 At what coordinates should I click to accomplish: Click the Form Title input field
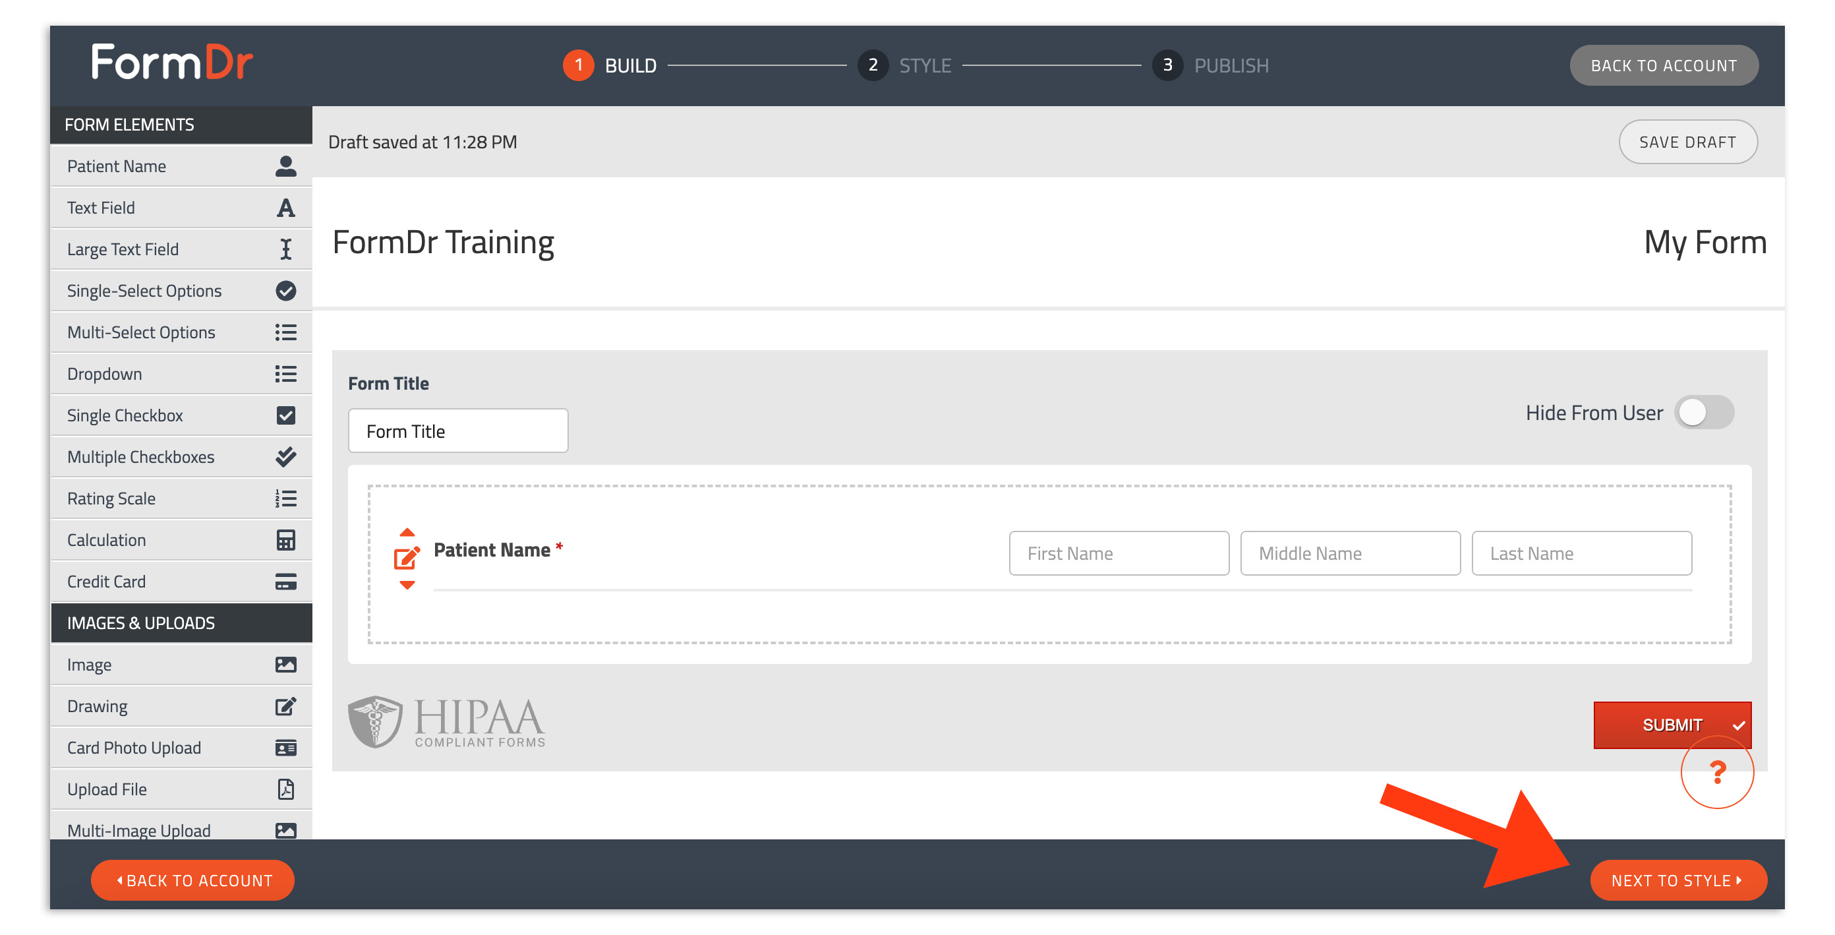pos(458,431)
